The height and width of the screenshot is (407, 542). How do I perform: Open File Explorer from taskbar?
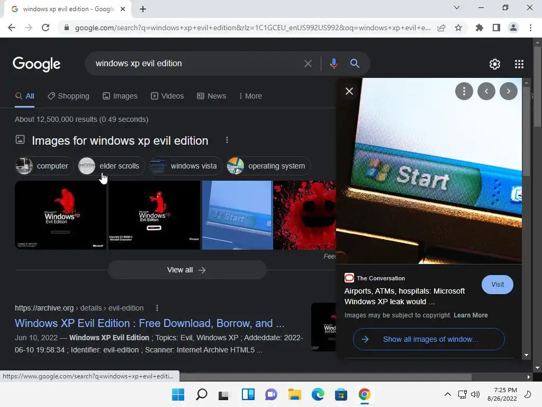click(294, 394)
